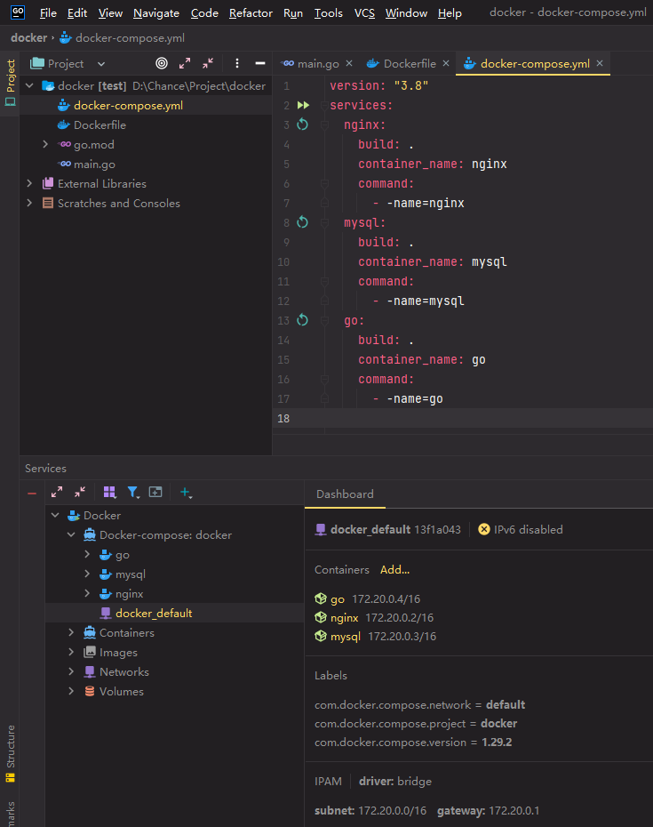653x827 pixels.
Task: Toggle the Project tool window sidebar button
Action: point(10,83)
